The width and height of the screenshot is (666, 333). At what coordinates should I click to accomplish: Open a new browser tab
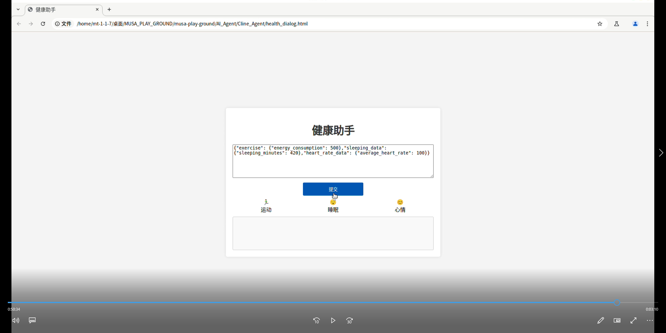click(109, 10)
